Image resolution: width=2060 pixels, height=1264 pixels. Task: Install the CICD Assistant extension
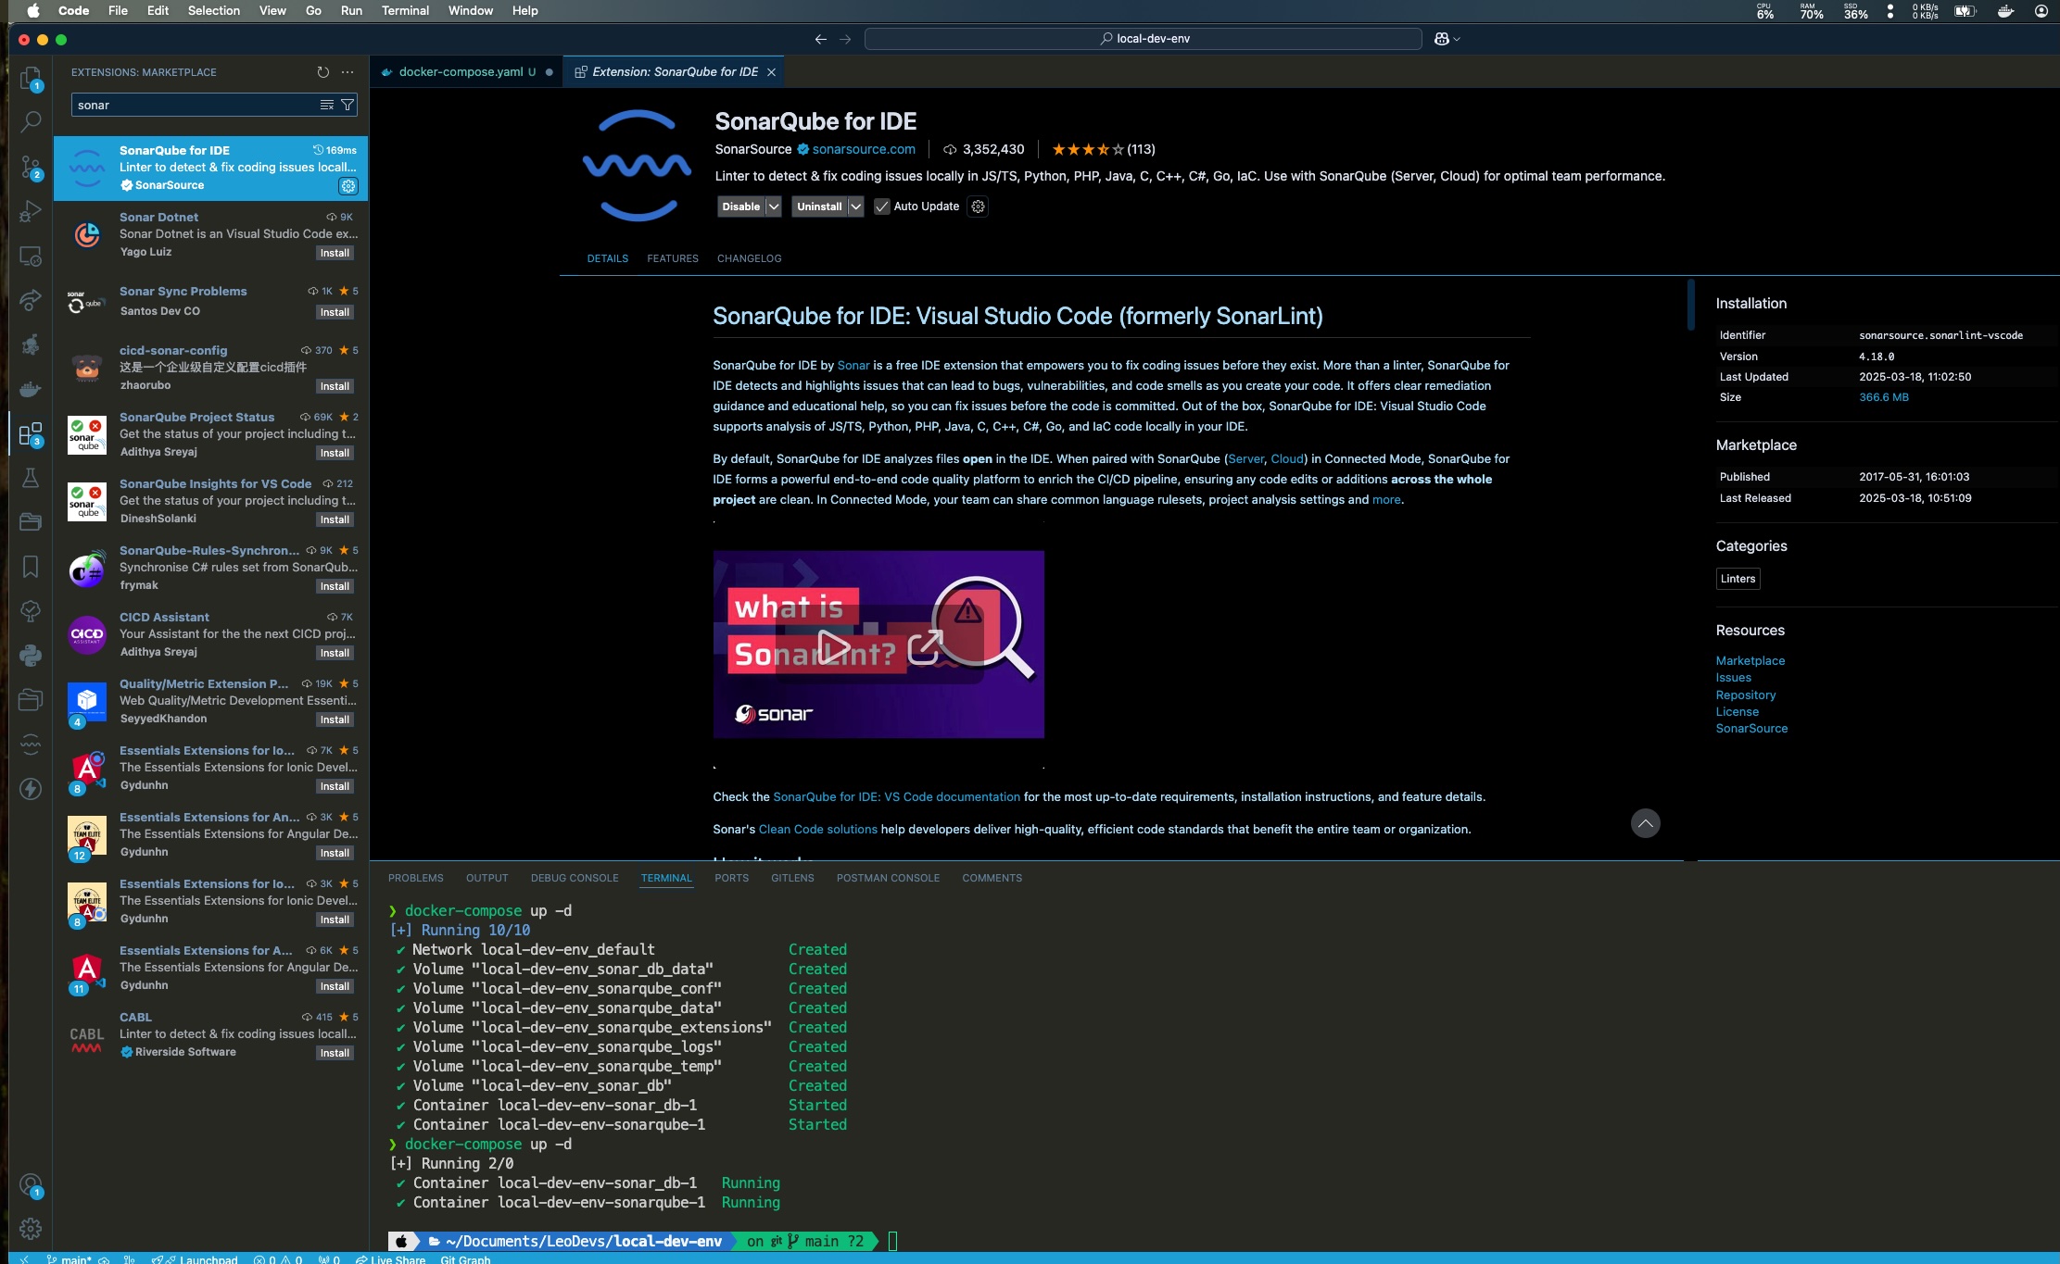(x=335, y=653)
